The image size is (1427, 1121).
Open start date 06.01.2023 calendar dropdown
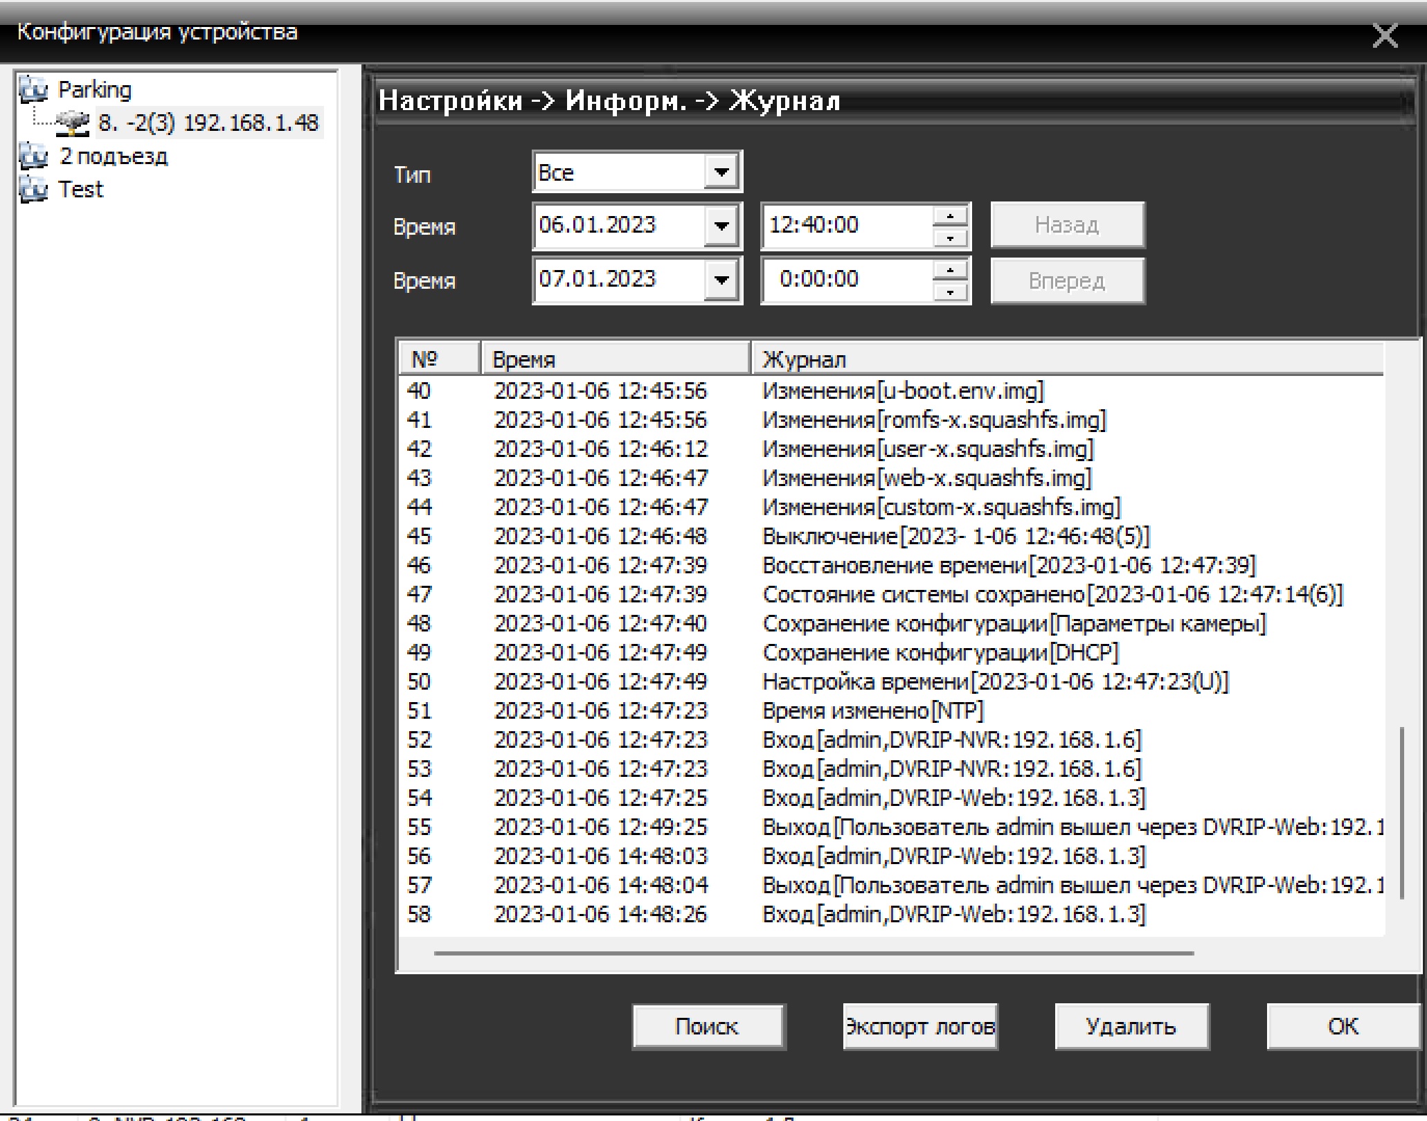[x=721, y=226]
